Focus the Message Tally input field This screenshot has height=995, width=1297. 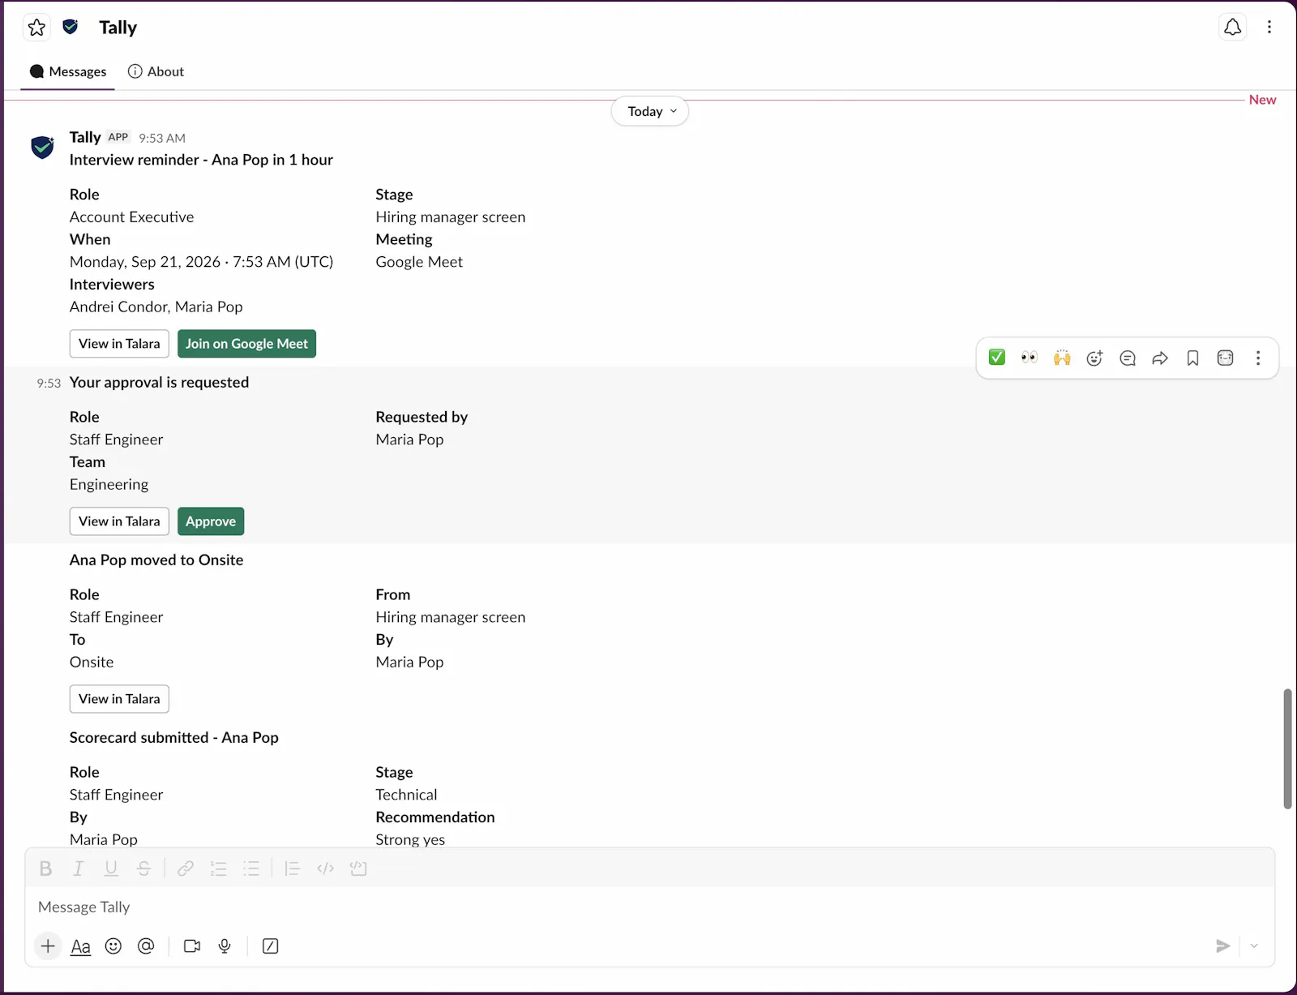point(648,907)
